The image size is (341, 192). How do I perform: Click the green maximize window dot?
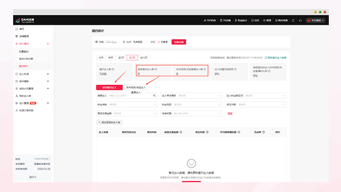coord(320,12)
